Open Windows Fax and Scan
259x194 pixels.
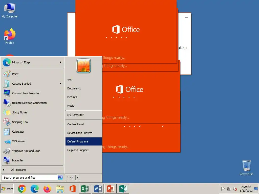point(32,151)
